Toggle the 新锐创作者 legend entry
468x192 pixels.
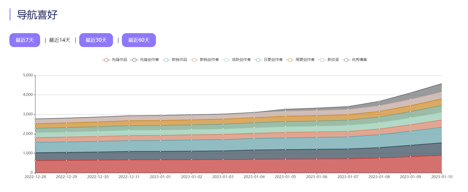[x=205, y=60]
